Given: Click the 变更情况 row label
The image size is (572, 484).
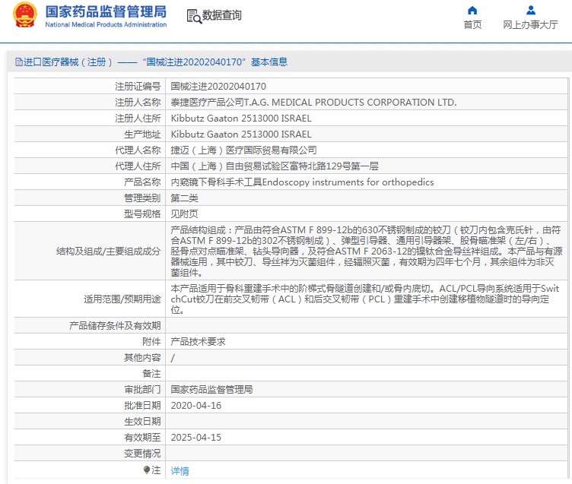Looking at the screenshot, I should tap(142, 454).
